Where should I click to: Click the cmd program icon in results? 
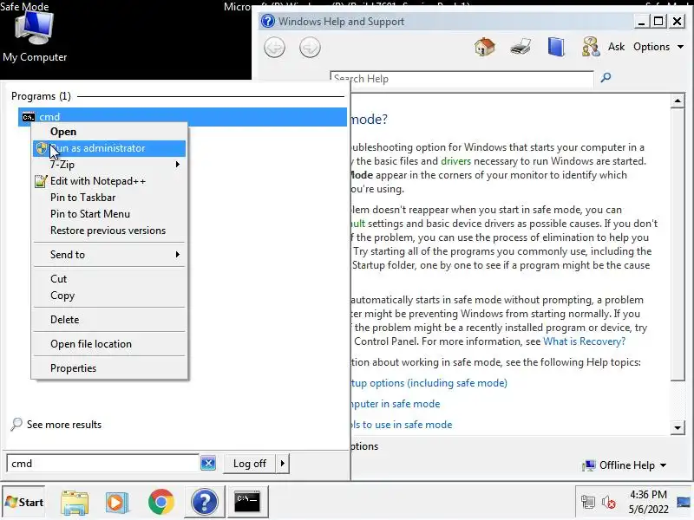(x=29, y=117)
